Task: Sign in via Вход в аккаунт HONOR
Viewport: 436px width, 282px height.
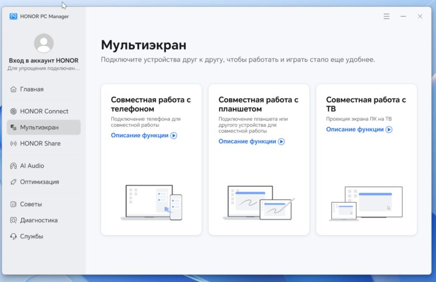Action: [x=44, y=60]
